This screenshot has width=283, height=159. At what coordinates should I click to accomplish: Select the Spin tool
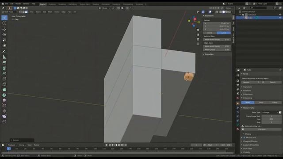click(4, 95)
